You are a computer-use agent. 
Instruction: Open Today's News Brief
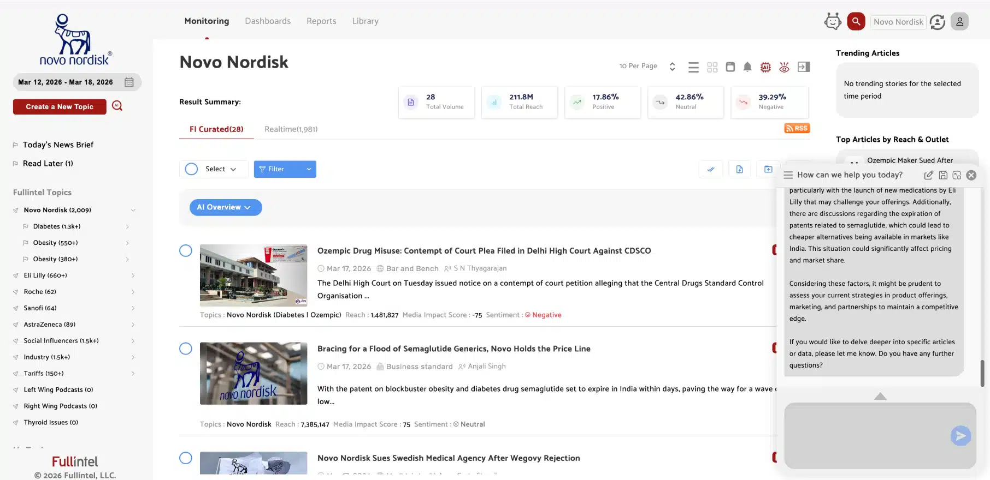(58, 145)
